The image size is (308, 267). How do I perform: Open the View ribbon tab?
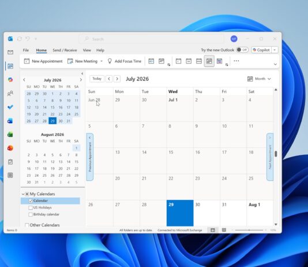coord(87,50)
